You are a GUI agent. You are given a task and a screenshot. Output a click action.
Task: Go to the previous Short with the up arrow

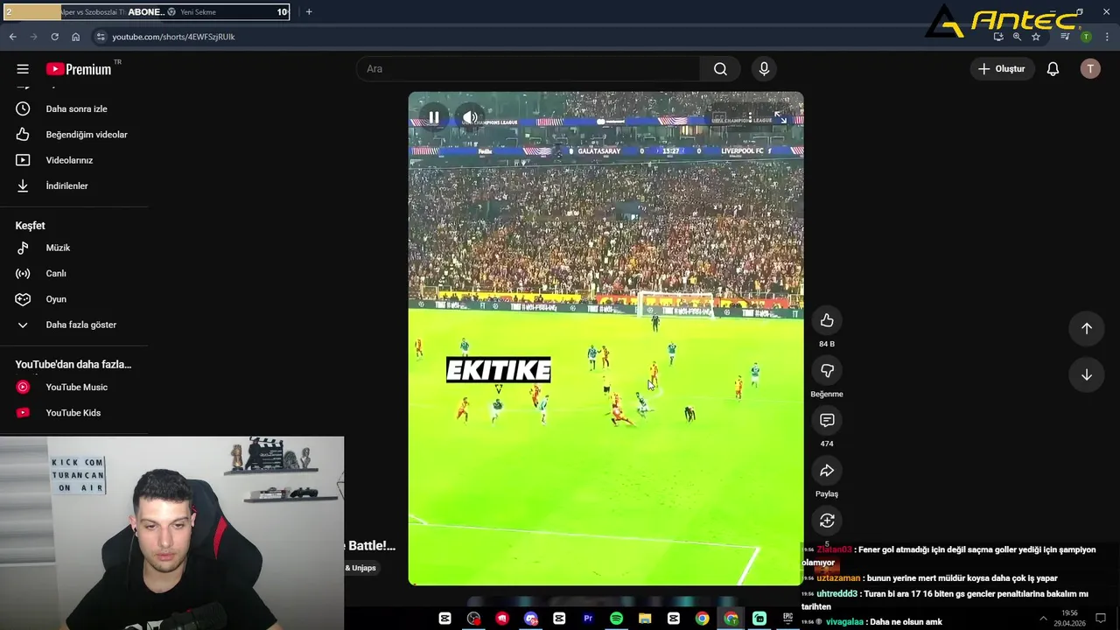click(x=1086, y=328)
